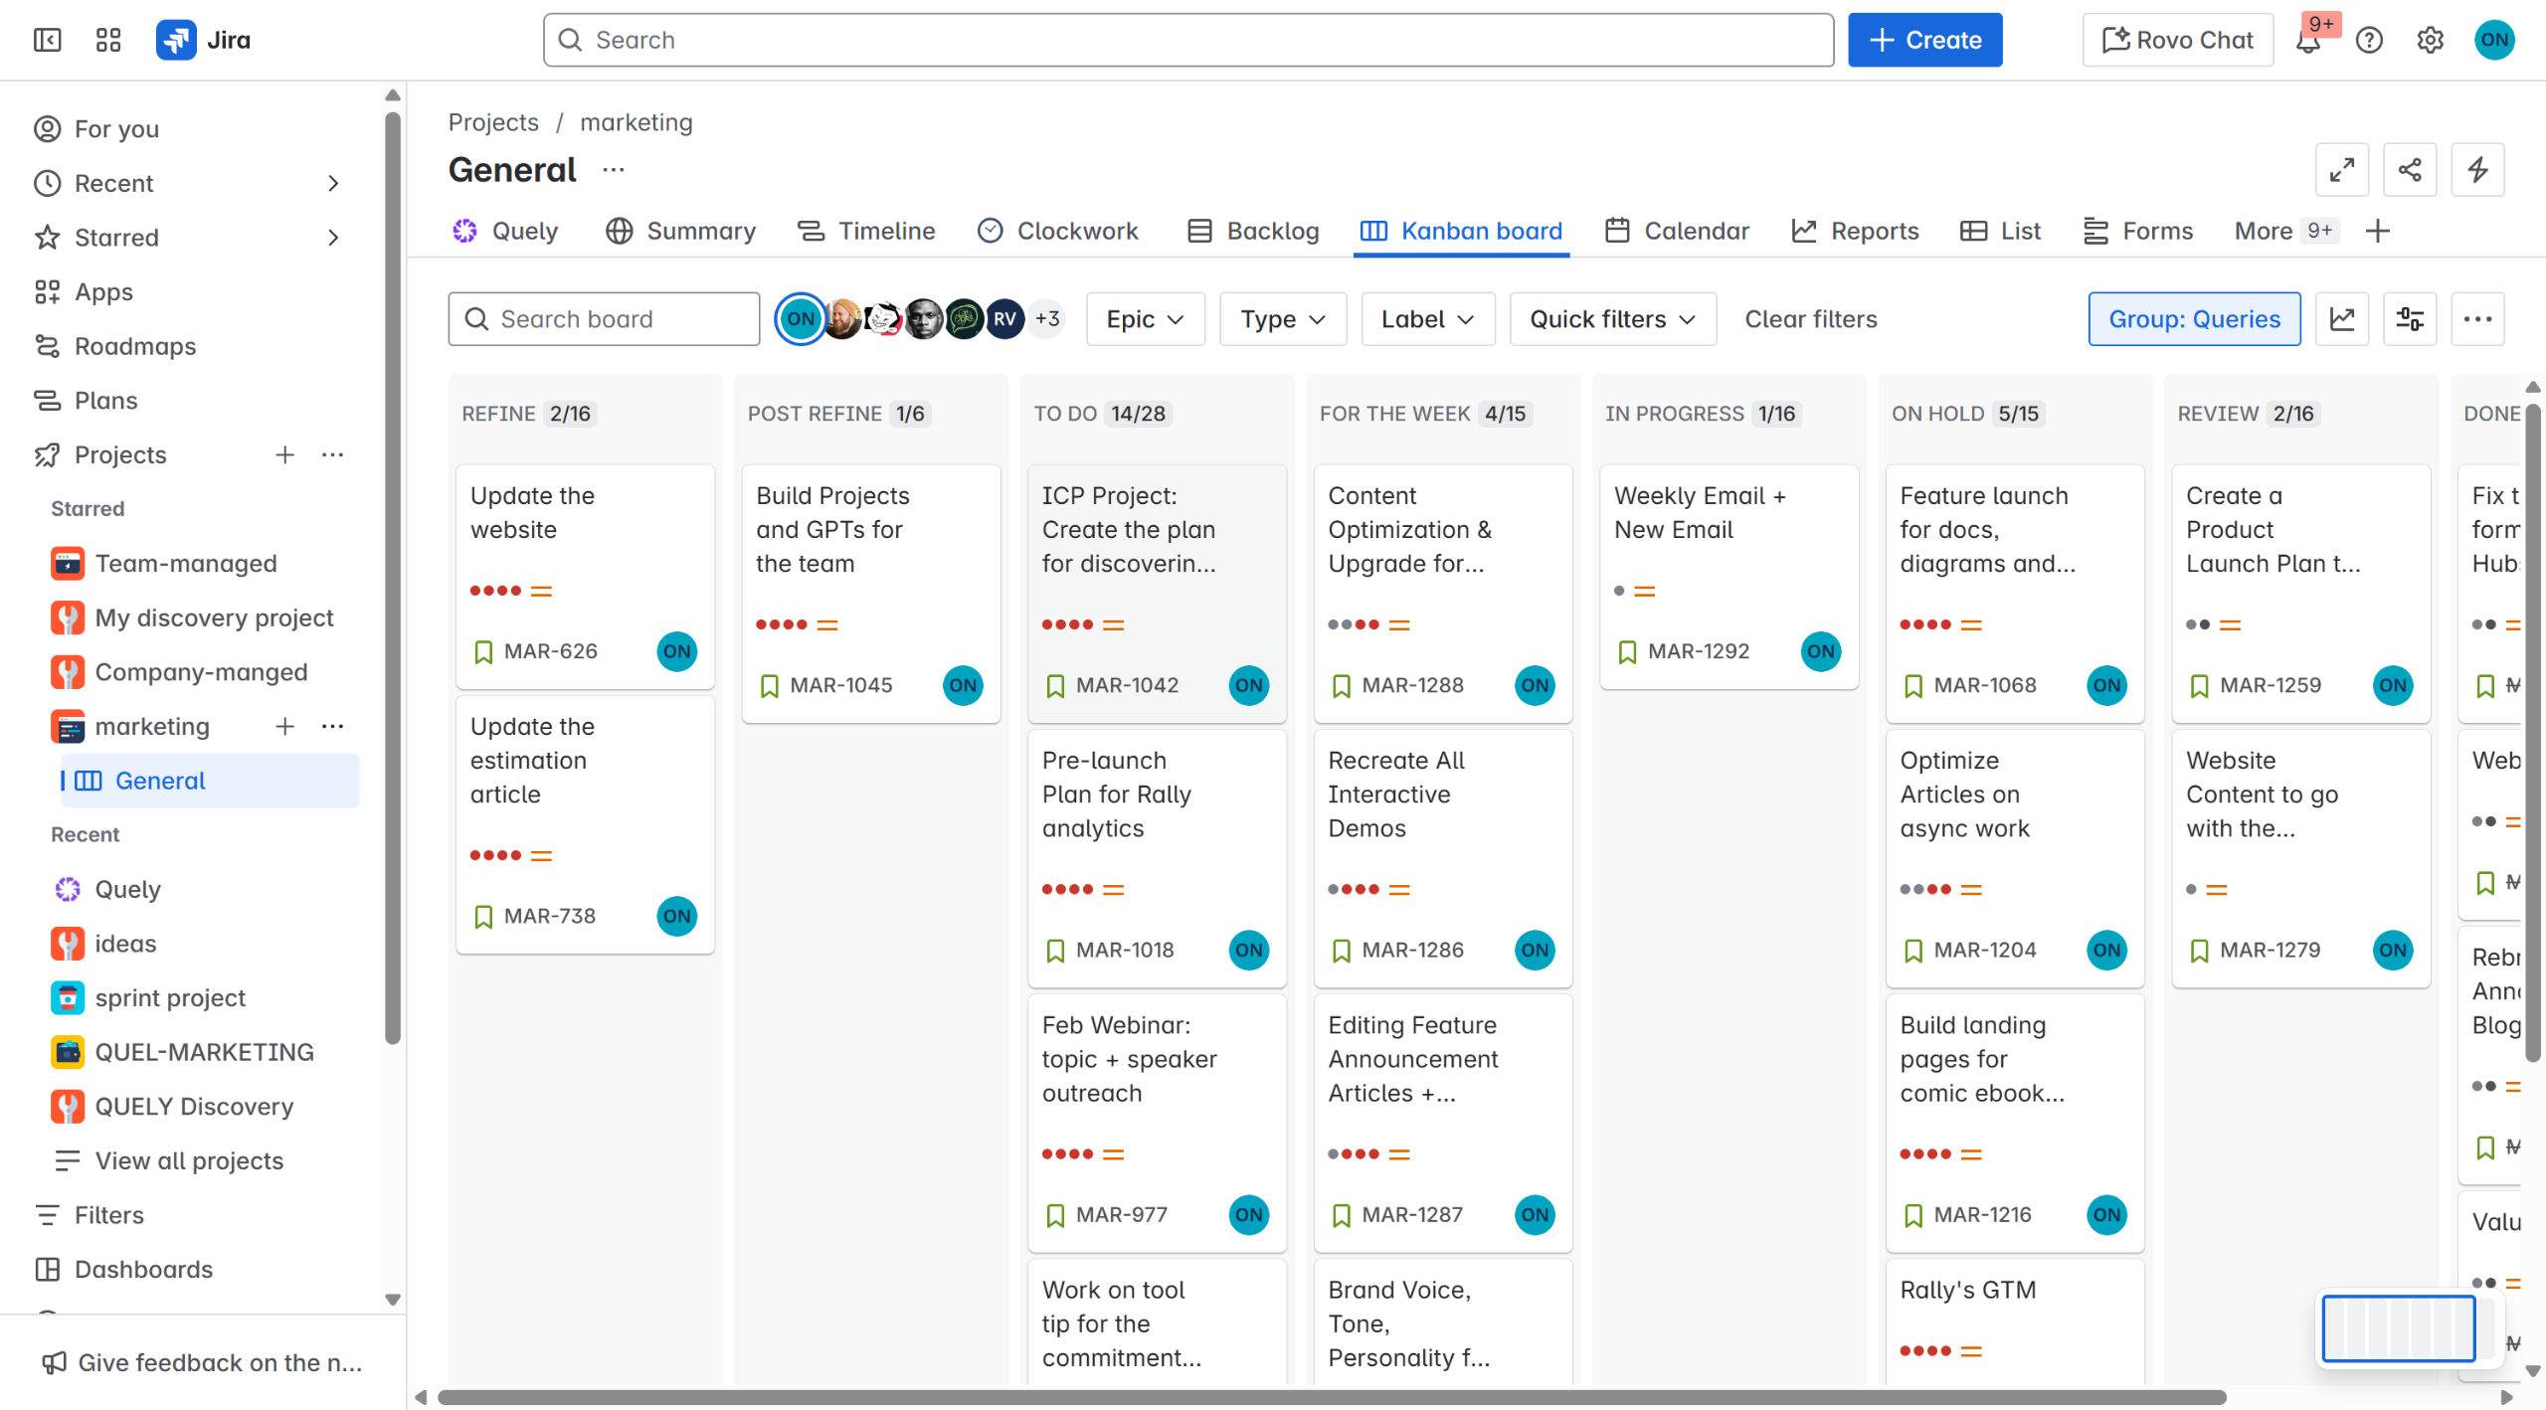This screenshot has width=2546, height=1410.
Task: Click the share icon near board title
Action: (x=2409, y=169)
